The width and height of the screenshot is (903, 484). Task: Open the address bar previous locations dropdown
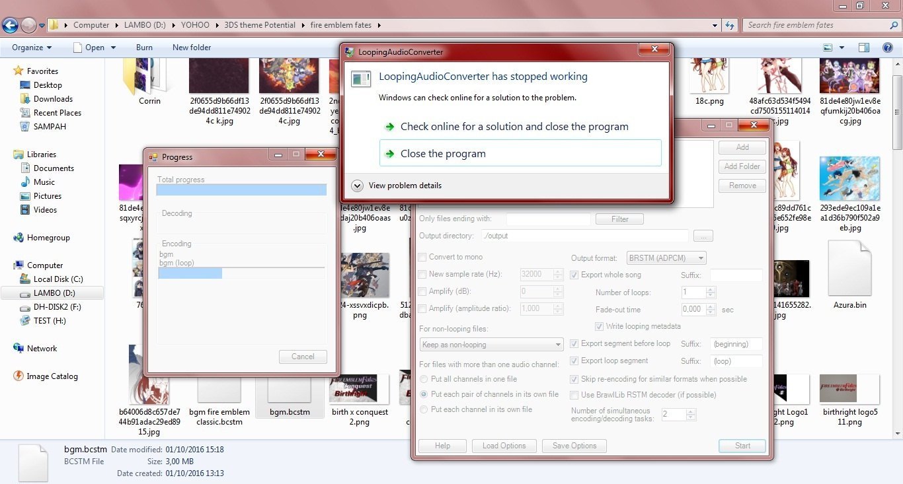pyautogui.click(x=715, y=25)
